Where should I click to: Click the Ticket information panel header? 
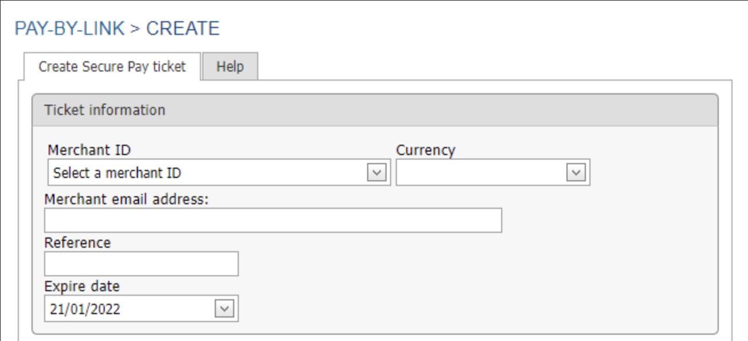(x=375, y=110)
